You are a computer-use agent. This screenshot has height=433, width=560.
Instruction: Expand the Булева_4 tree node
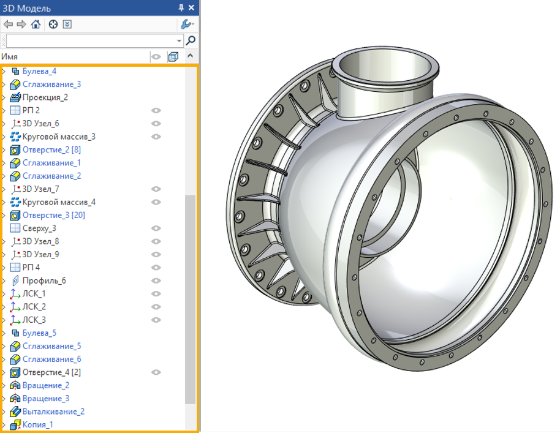[x=3, y=72]
